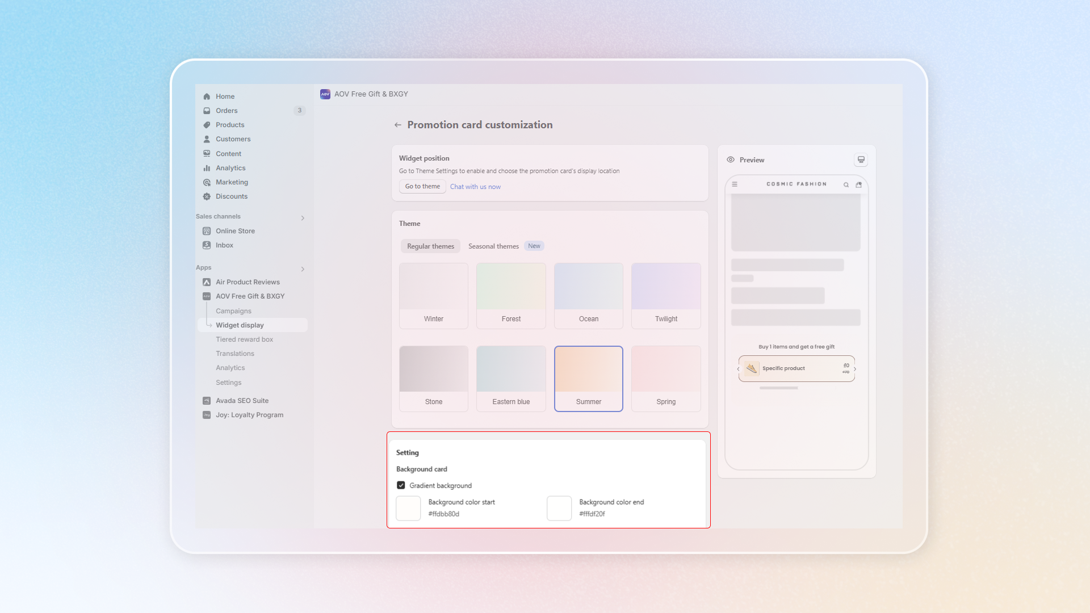Click the Products tag icon
Viewport: 1090px width, 613px height.
pos(207,125)
